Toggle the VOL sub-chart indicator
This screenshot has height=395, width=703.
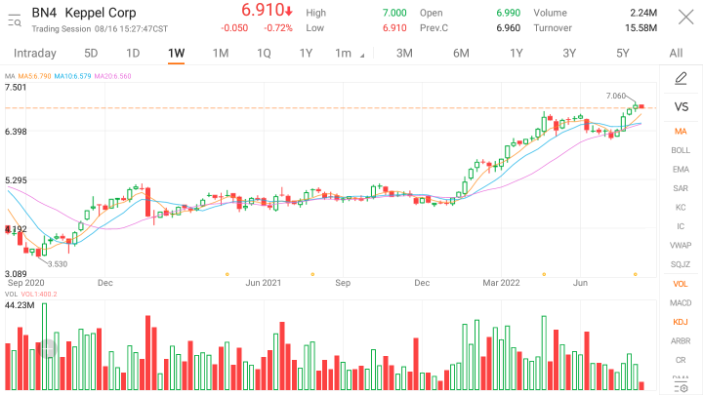click(681, 284)
